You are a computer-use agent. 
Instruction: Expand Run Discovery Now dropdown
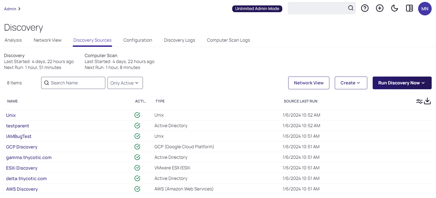pos(402,83)
